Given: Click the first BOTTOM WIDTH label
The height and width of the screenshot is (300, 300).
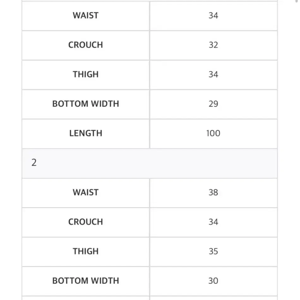Looking at the screenshot, I should 86,104.
